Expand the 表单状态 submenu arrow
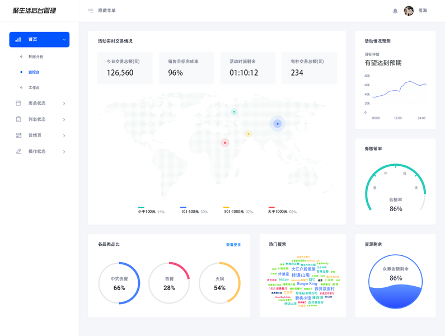The width and height of the screenshot is (445, 336). 64,104
